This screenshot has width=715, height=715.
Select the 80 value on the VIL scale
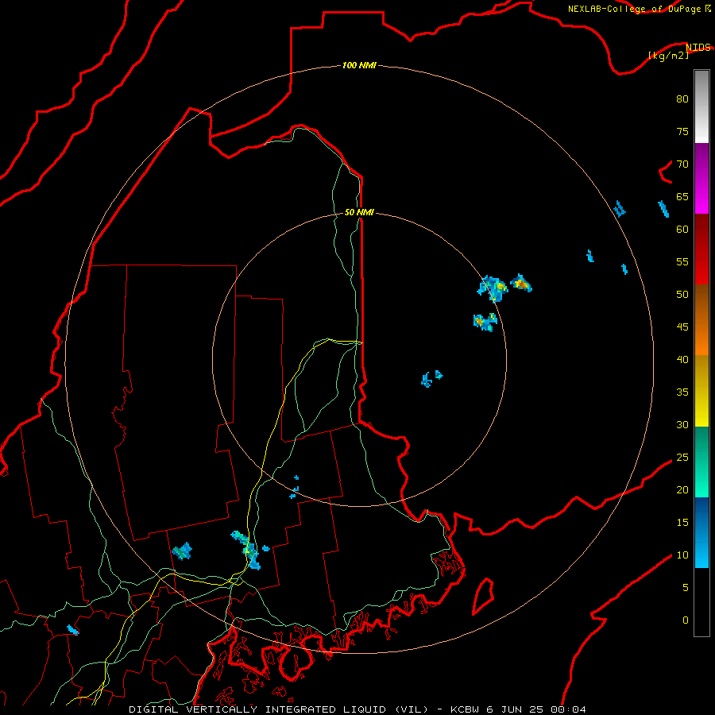(x=682, y=99)
